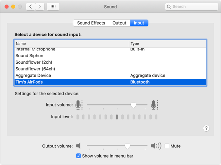This screenshot has width=221, height=165.
Task: Switch to the Output tab
Action: [x=119, y=23]
